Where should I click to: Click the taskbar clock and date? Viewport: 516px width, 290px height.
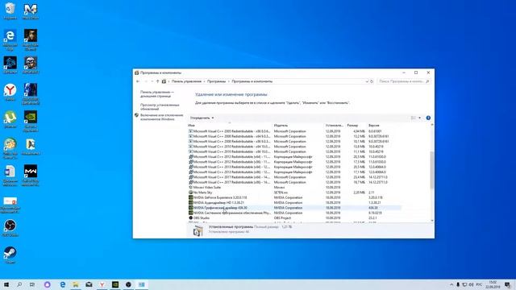pos(493,284)
